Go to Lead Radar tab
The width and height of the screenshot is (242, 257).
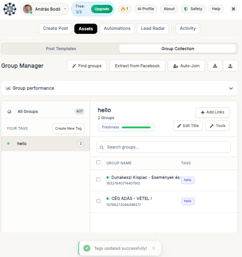(x=153, y=29)
